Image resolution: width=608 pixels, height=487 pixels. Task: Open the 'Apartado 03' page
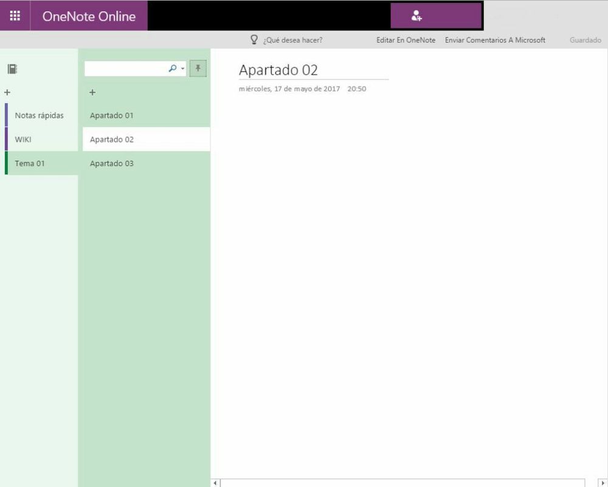click(x=146, y=163)
